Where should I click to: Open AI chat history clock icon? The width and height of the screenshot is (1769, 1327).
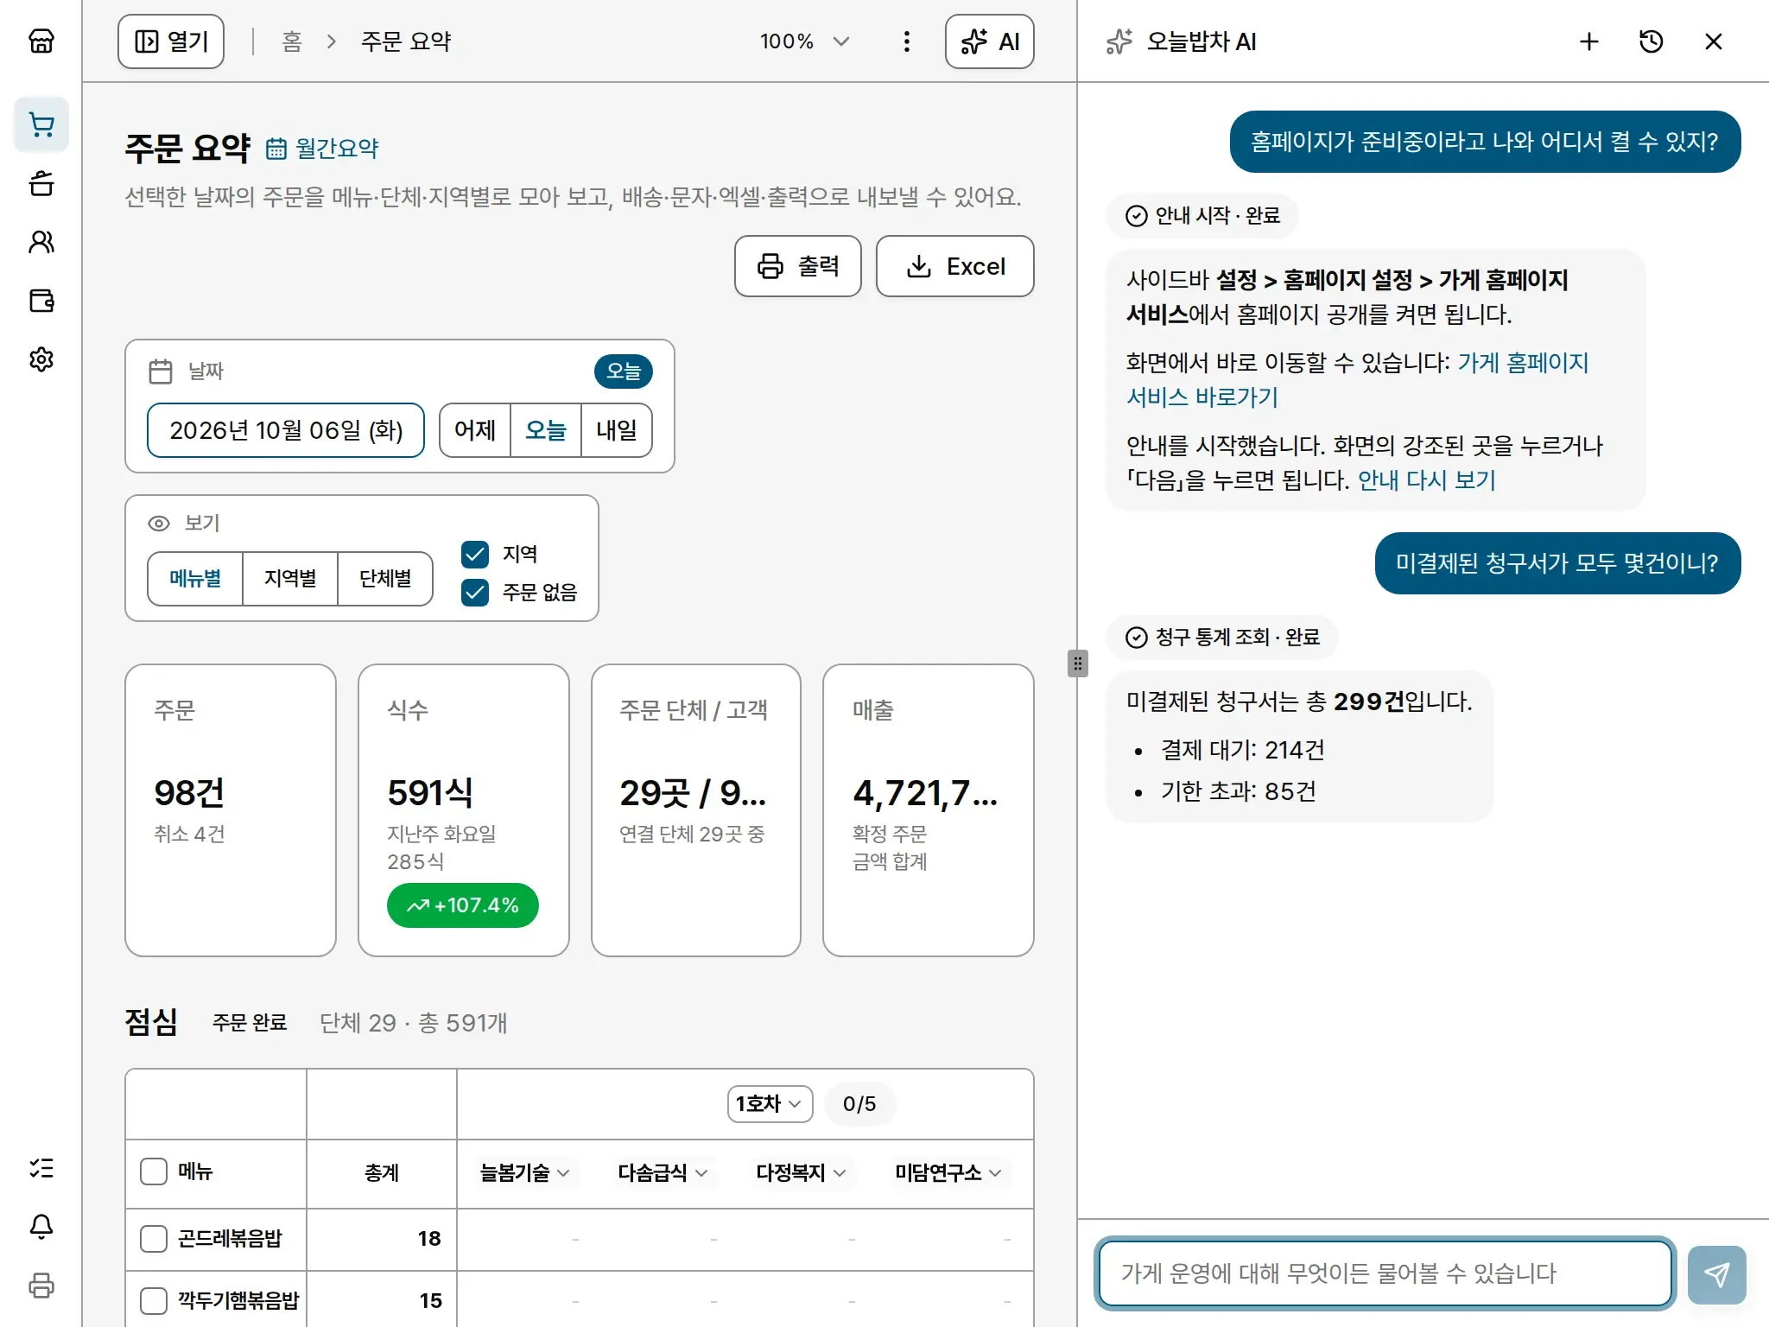click(1652, 41)
